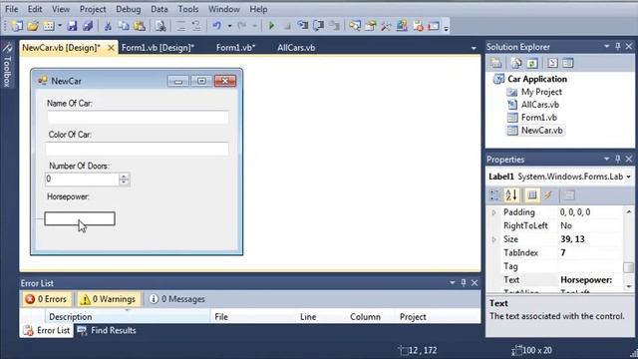Click the Error List toolbar icon
The width and height of the screenshot is (638, 359).
(418, 26)
